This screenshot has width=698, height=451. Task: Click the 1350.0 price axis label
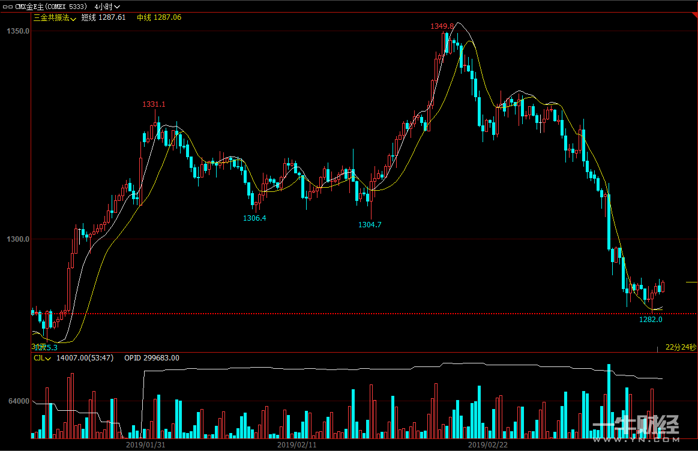pyautogui.click(x=18, y=31)
